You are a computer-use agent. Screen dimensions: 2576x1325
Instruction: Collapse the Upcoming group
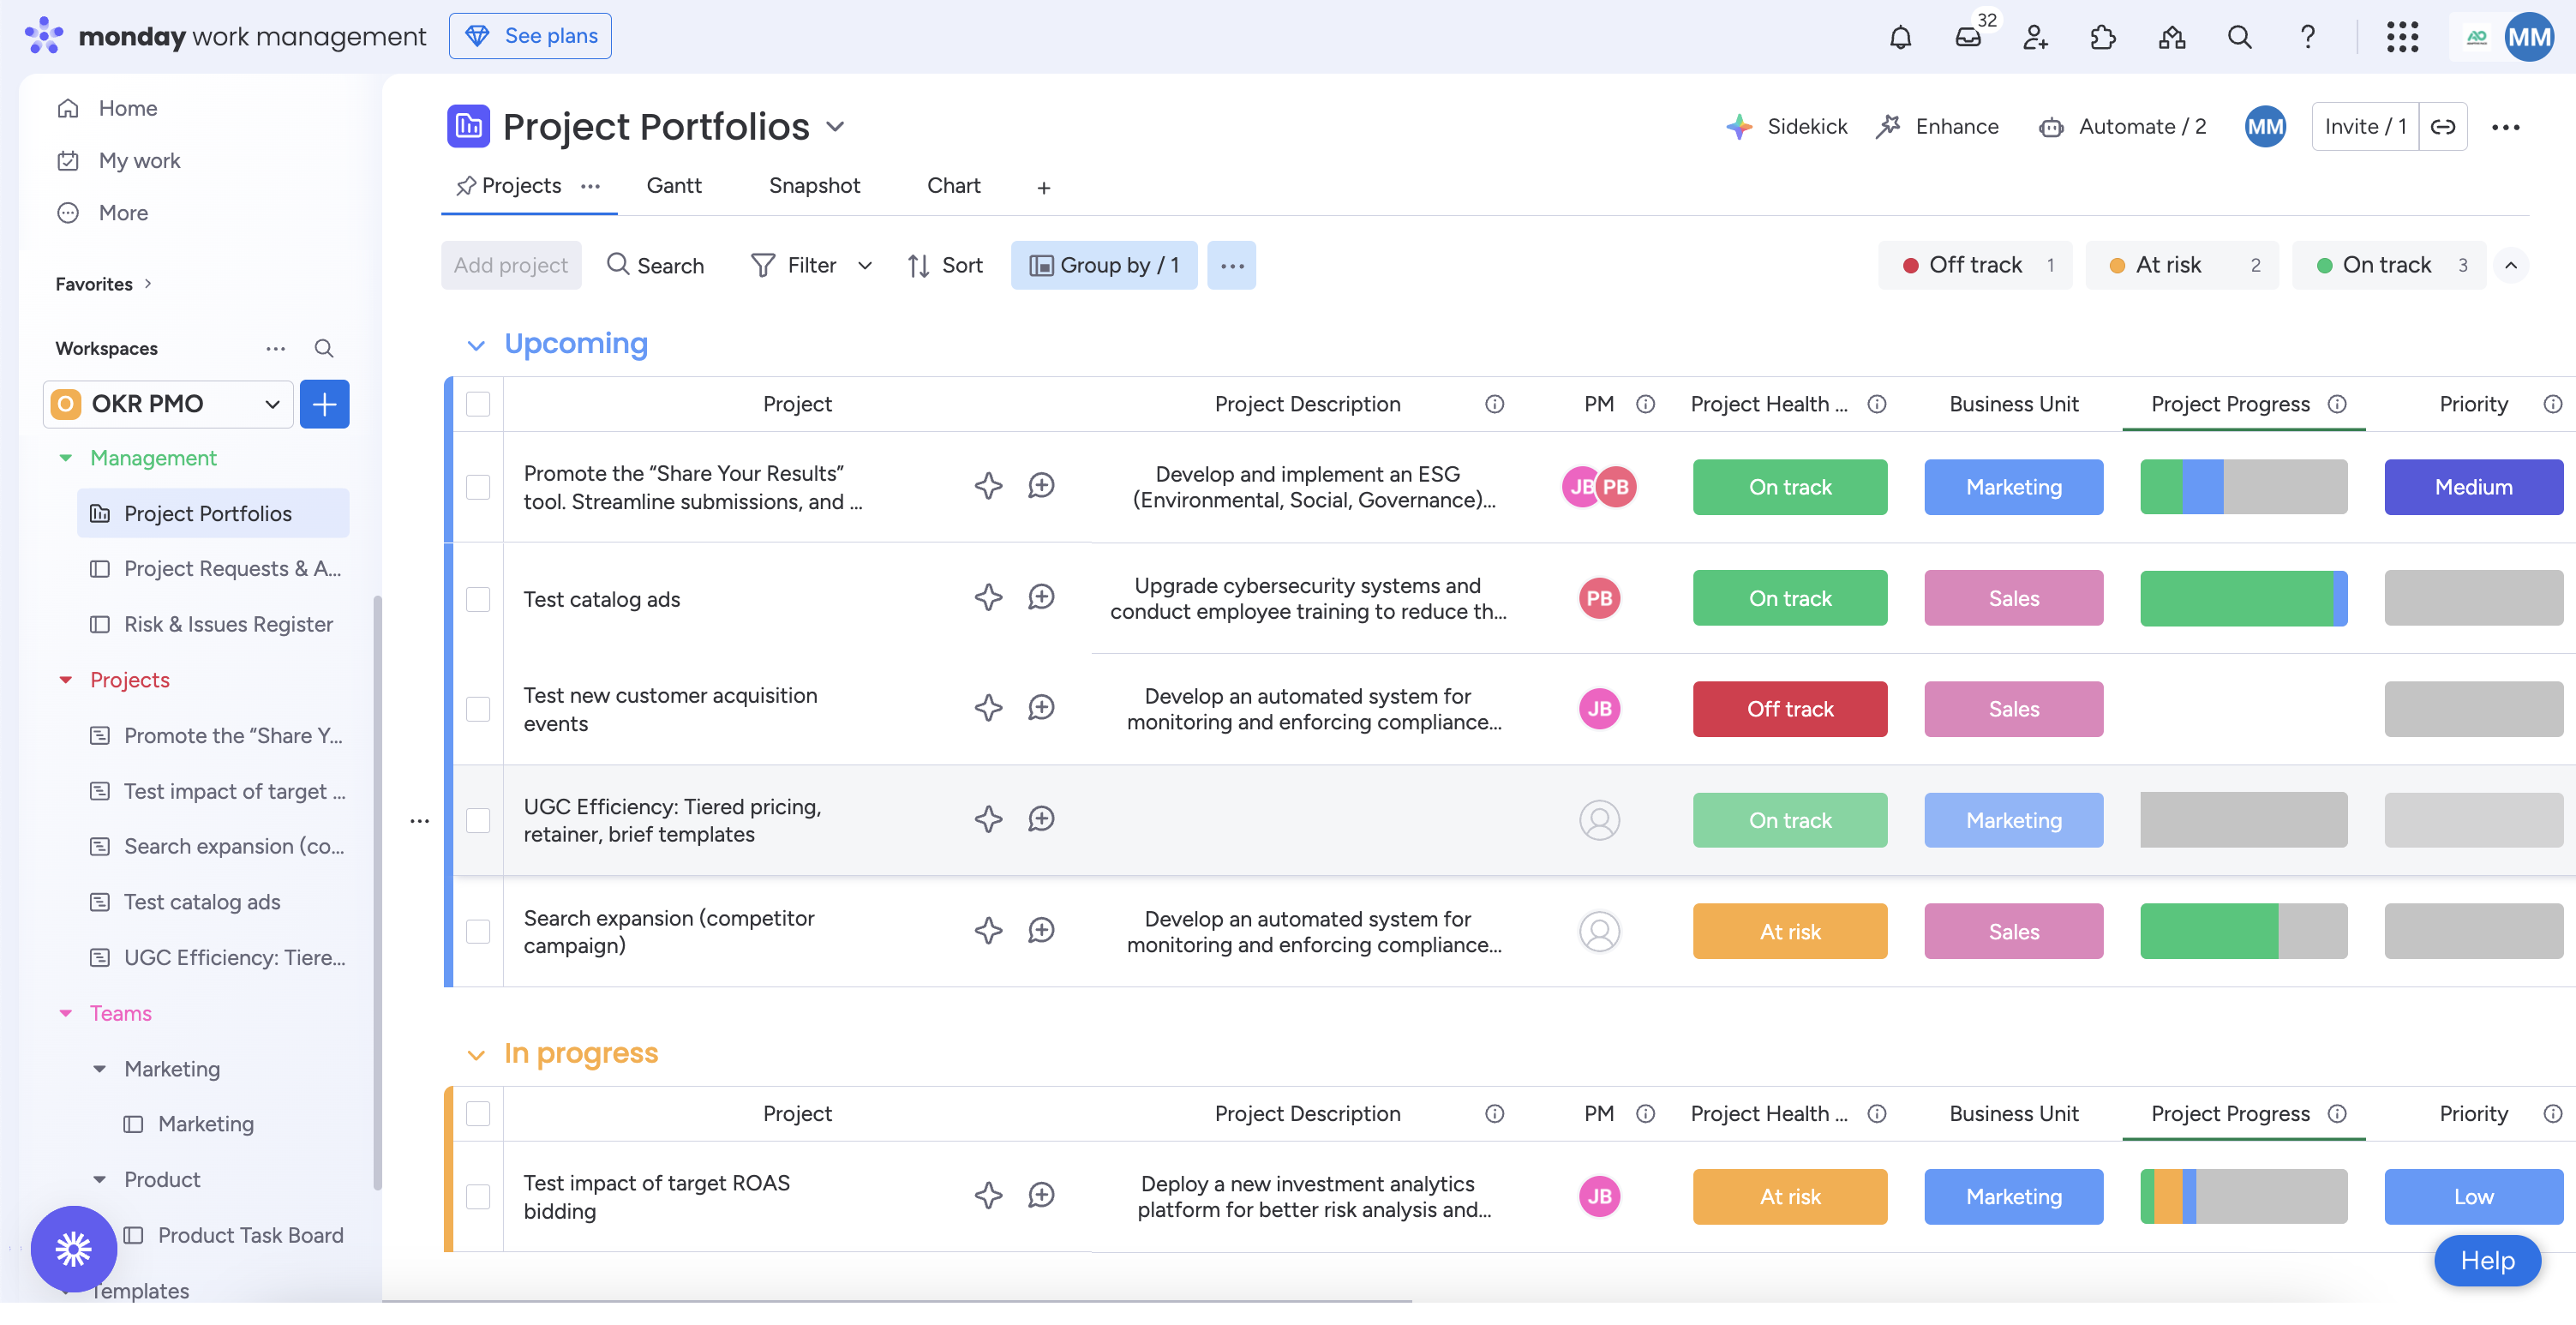click(x=475, y=345)
